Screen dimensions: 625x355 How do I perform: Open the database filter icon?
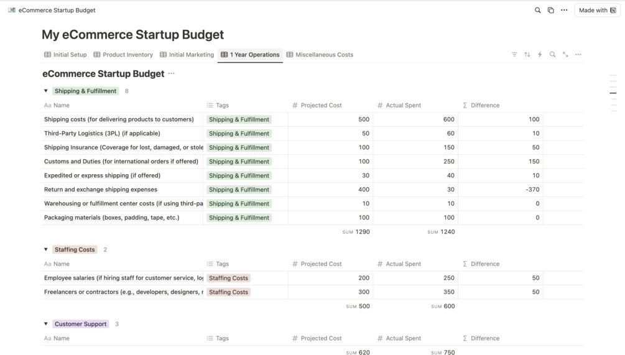click(514, 55)
